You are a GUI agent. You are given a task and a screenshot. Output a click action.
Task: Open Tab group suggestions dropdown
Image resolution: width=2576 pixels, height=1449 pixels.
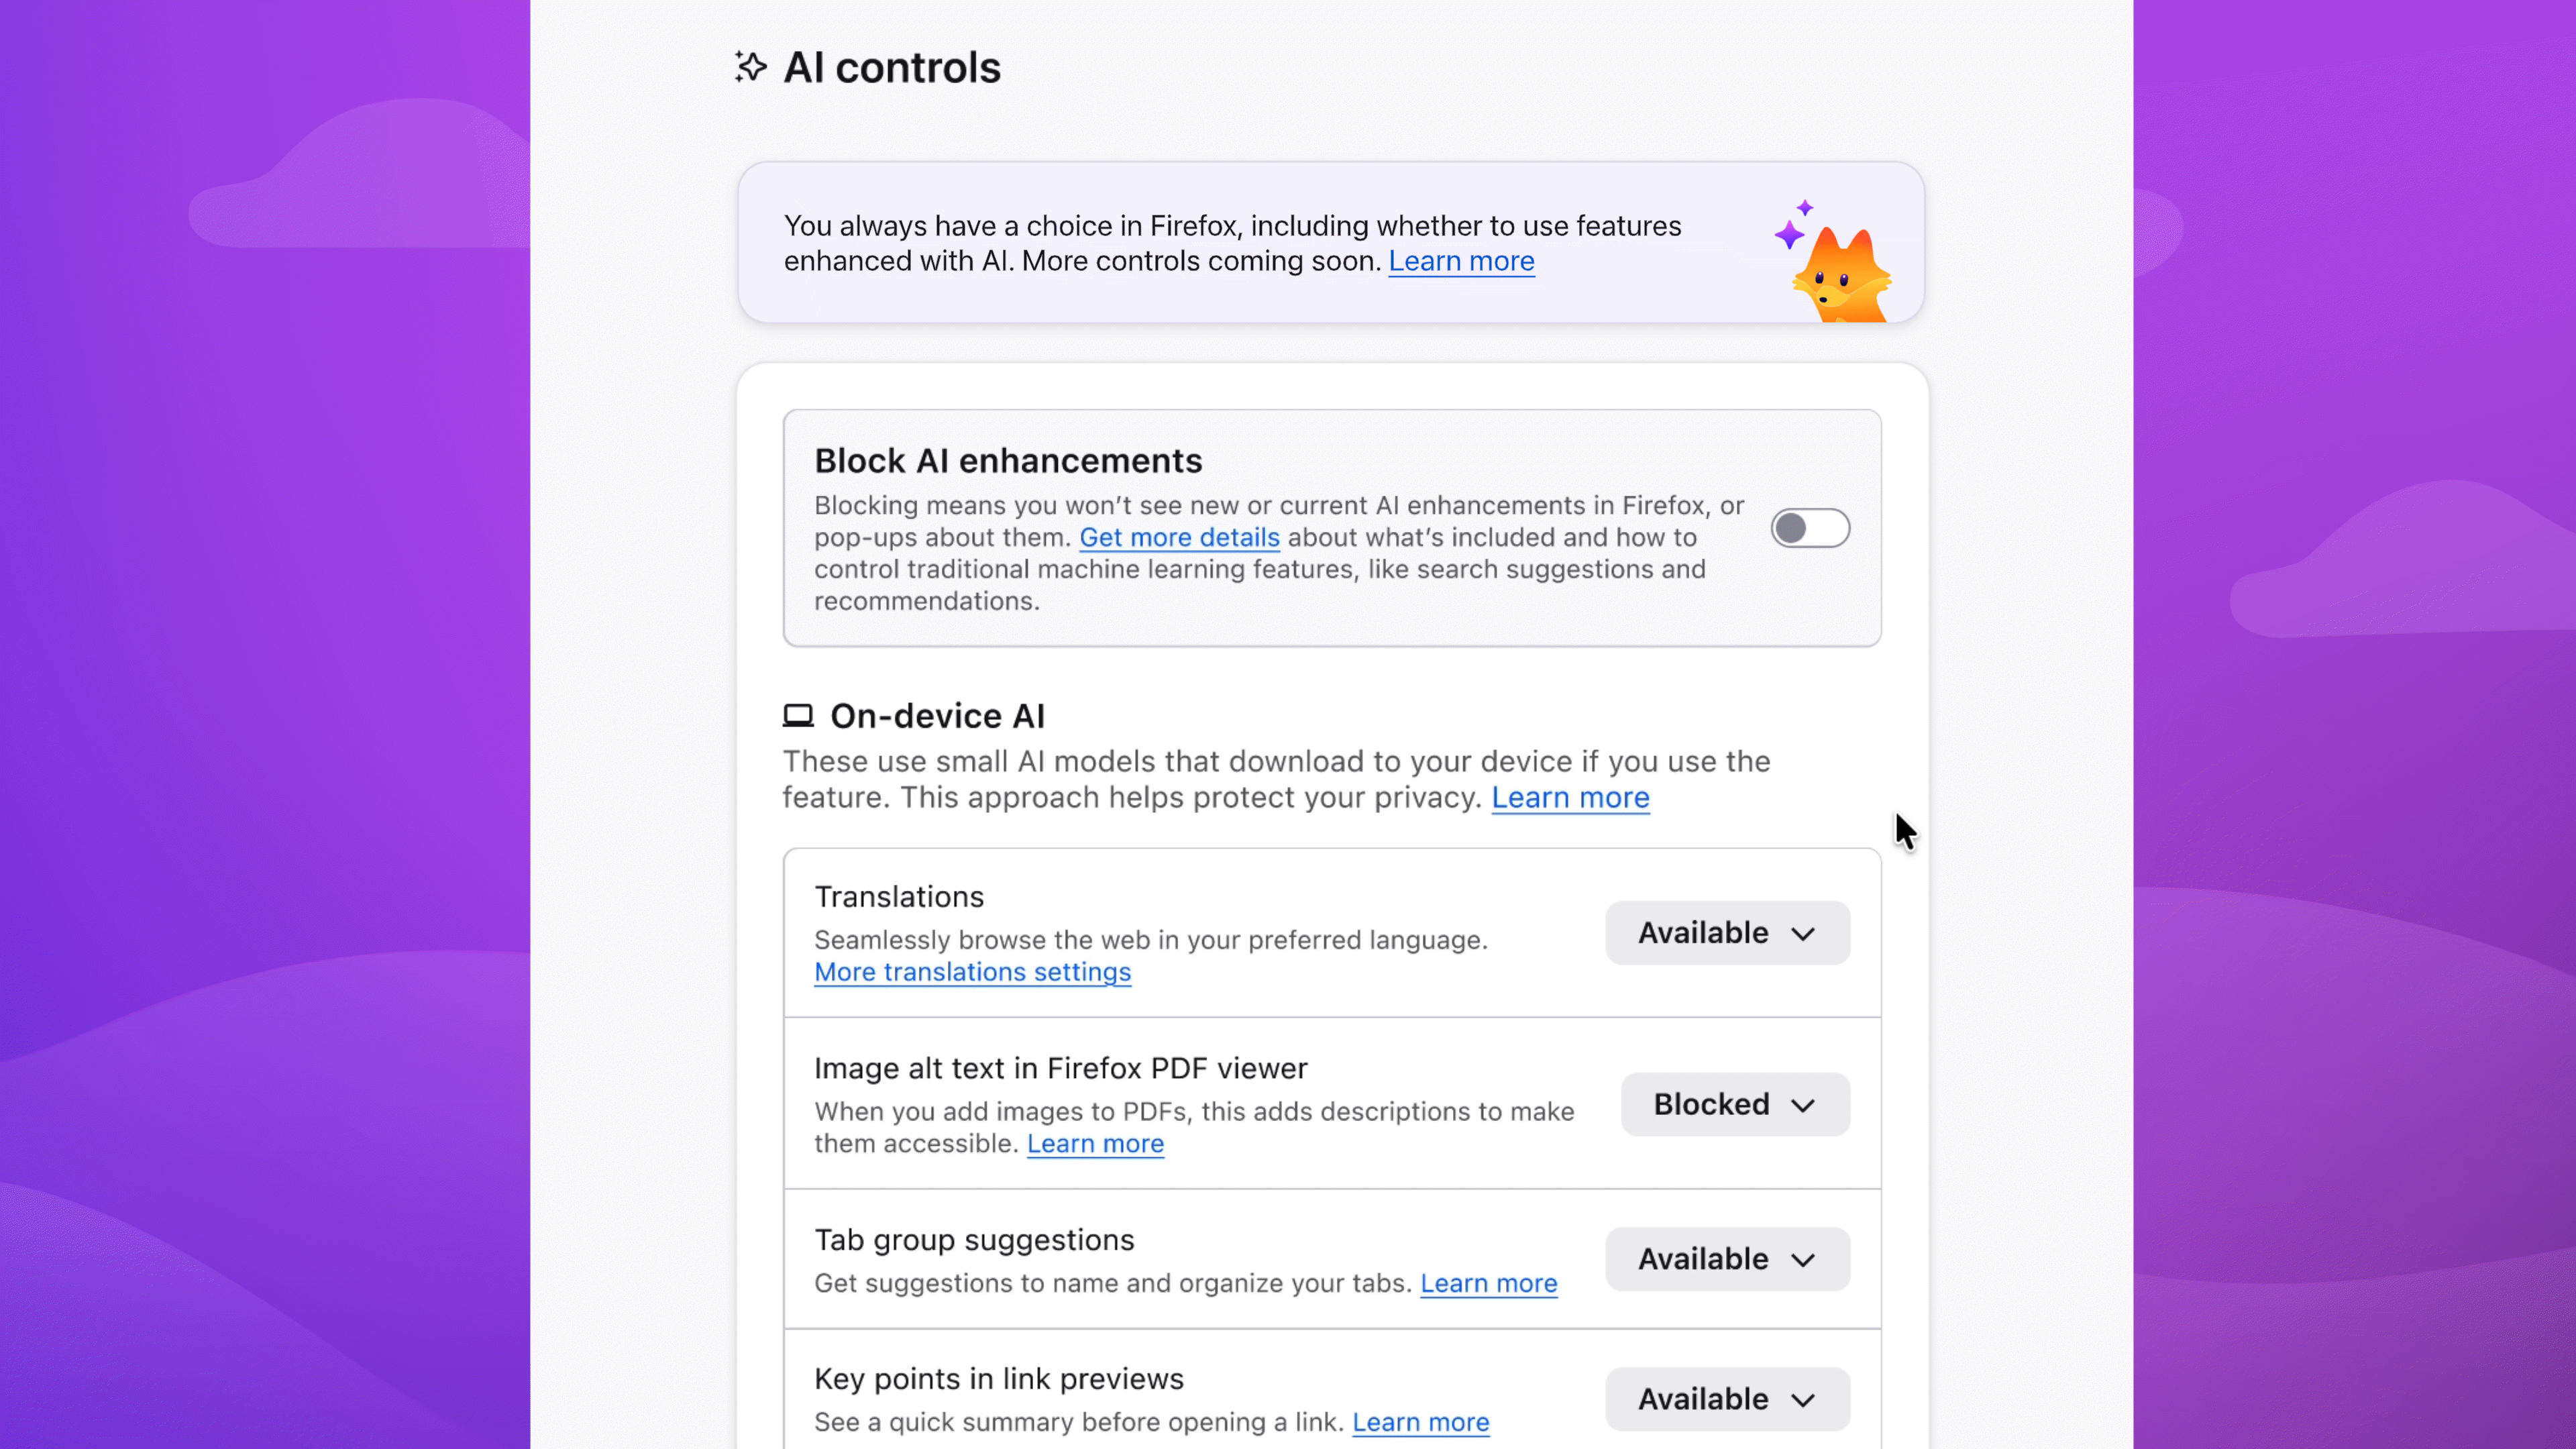(x=1727, y=1259)
